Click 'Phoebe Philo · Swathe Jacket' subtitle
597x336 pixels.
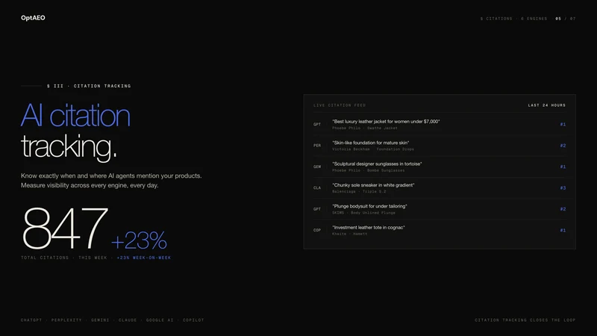coord(365,128)
